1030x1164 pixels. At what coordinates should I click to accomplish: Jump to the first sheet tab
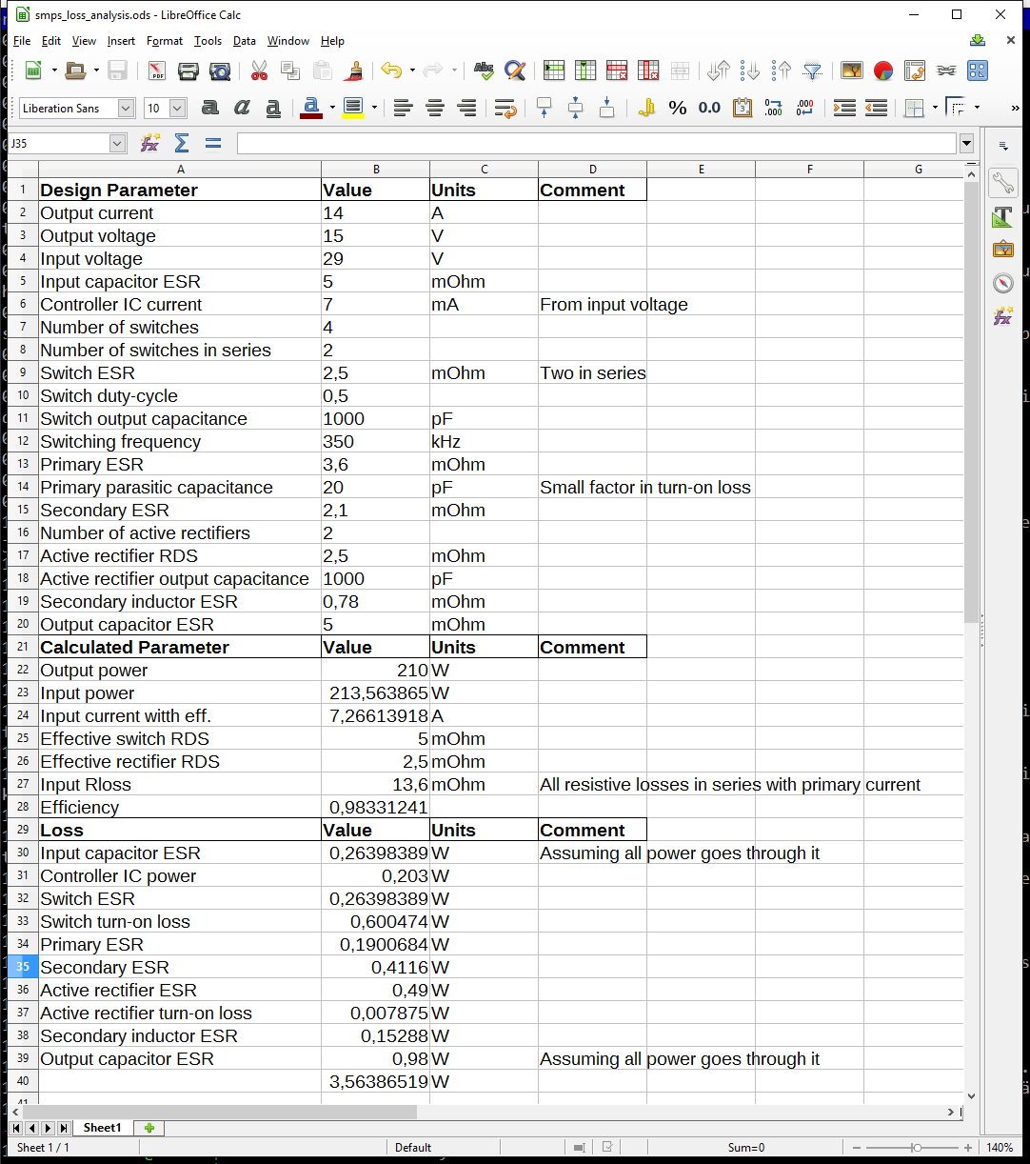point(16,1128)
